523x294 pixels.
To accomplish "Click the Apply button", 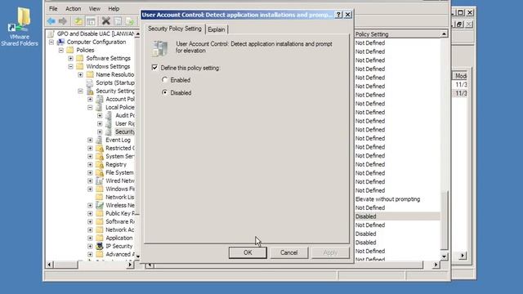I will click(330, 252).
